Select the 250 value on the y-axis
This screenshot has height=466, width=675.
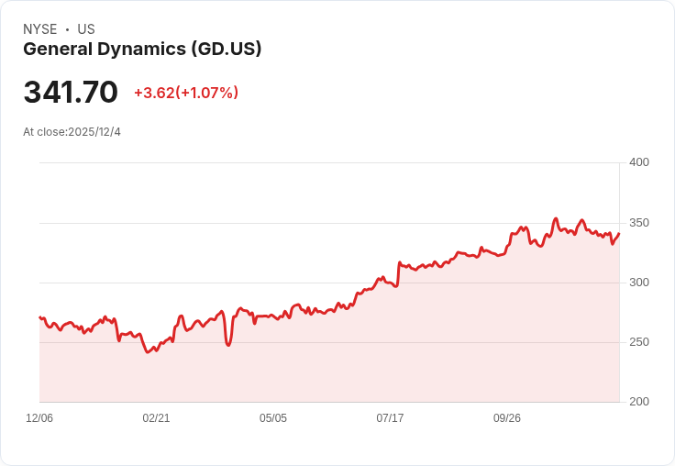[638, 342]
